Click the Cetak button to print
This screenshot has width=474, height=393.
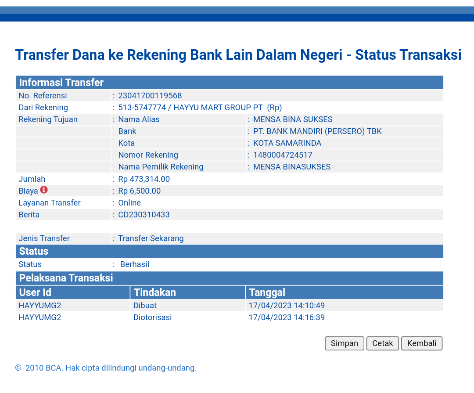tap(382, 343)
